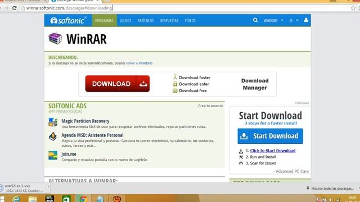Viewport: 360px width, 202px height.
Task: Open the Magic Partition Recovery title
Action: 85,121
